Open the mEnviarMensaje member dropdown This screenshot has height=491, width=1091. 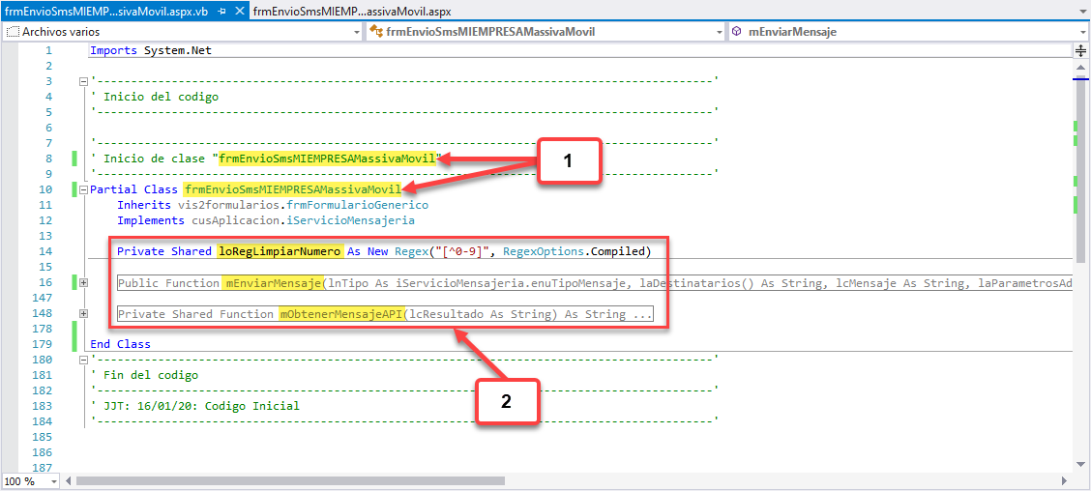[x=1080, y=32]
